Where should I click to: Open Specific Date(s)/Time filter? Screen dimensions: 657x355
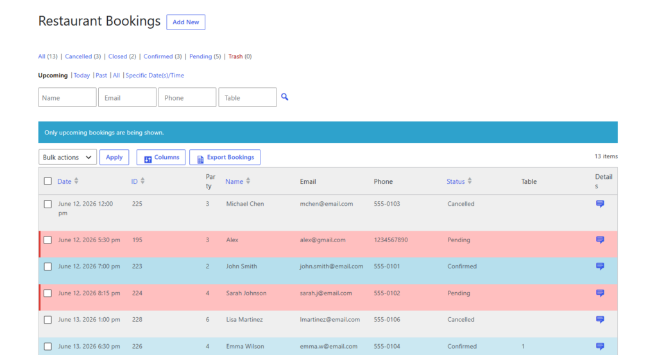pyautogui.click(x=155, y=76)
